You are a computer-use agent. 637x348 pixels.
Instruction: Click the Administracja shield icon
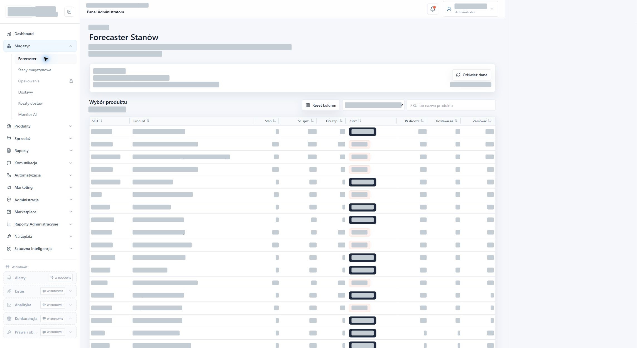[x=9, y=200]
